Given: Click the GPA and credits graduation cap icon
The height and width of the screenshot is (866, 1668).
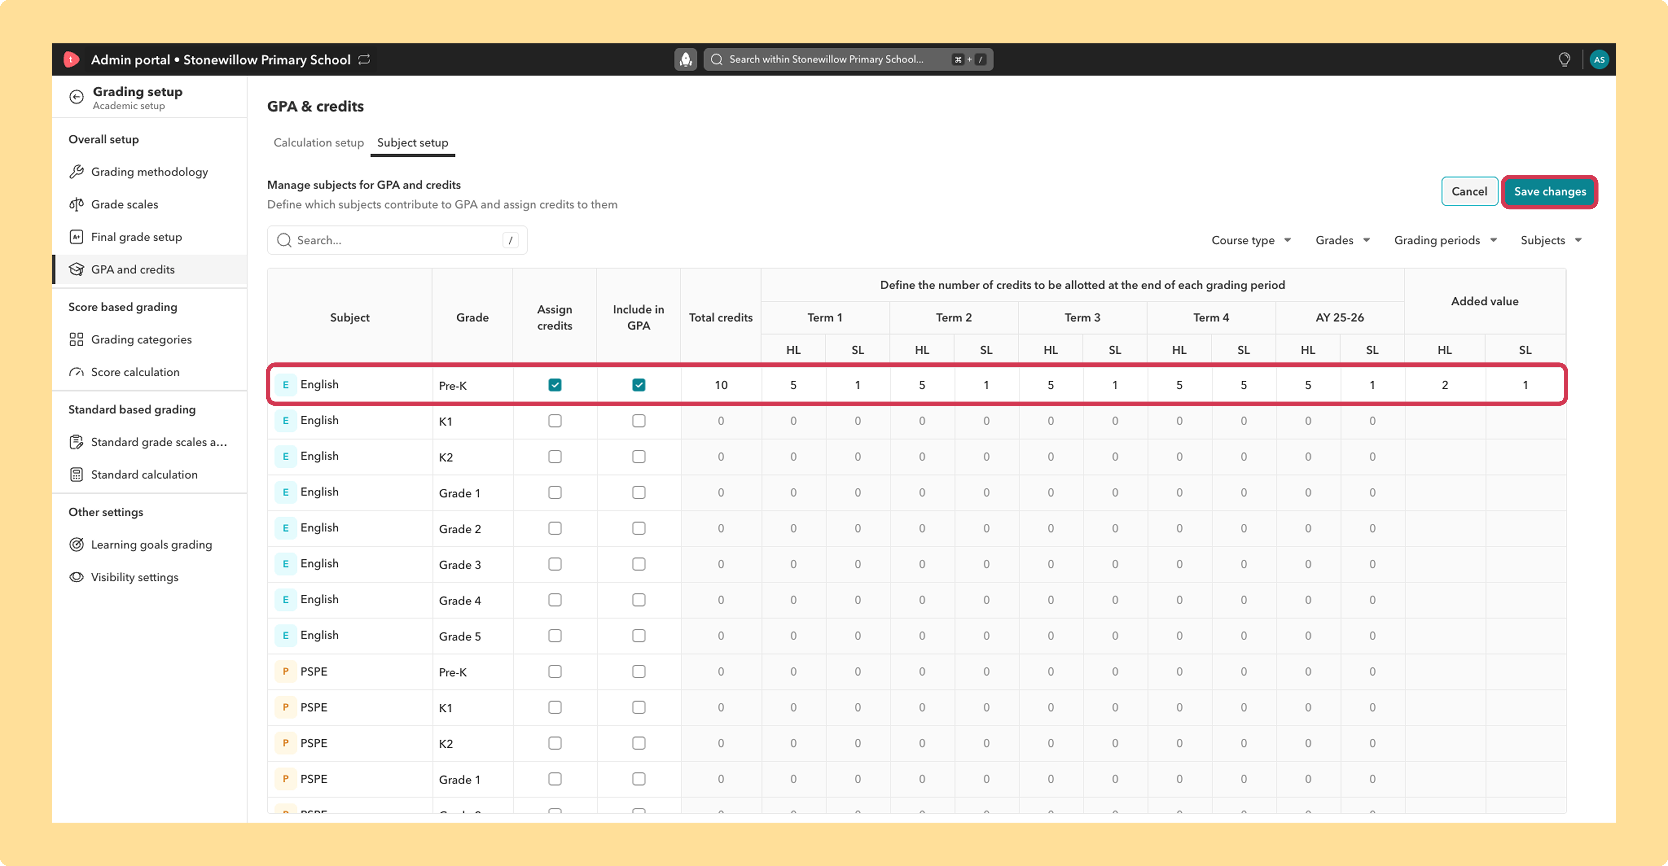Looking at the screenshot, I should pyautogui.click(x=76, y=269).
